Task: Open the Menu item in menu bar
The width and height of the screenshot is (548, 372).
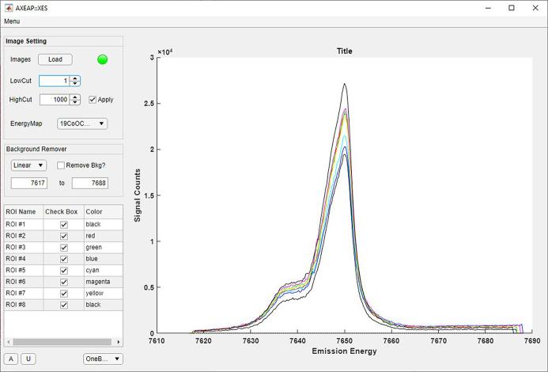Action: tap(12, 21)
